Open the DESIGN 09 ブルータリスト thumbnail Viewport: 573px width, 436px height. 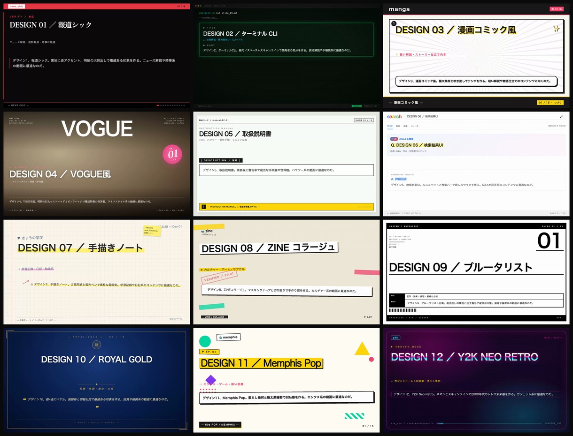click(x=476, y=272)
